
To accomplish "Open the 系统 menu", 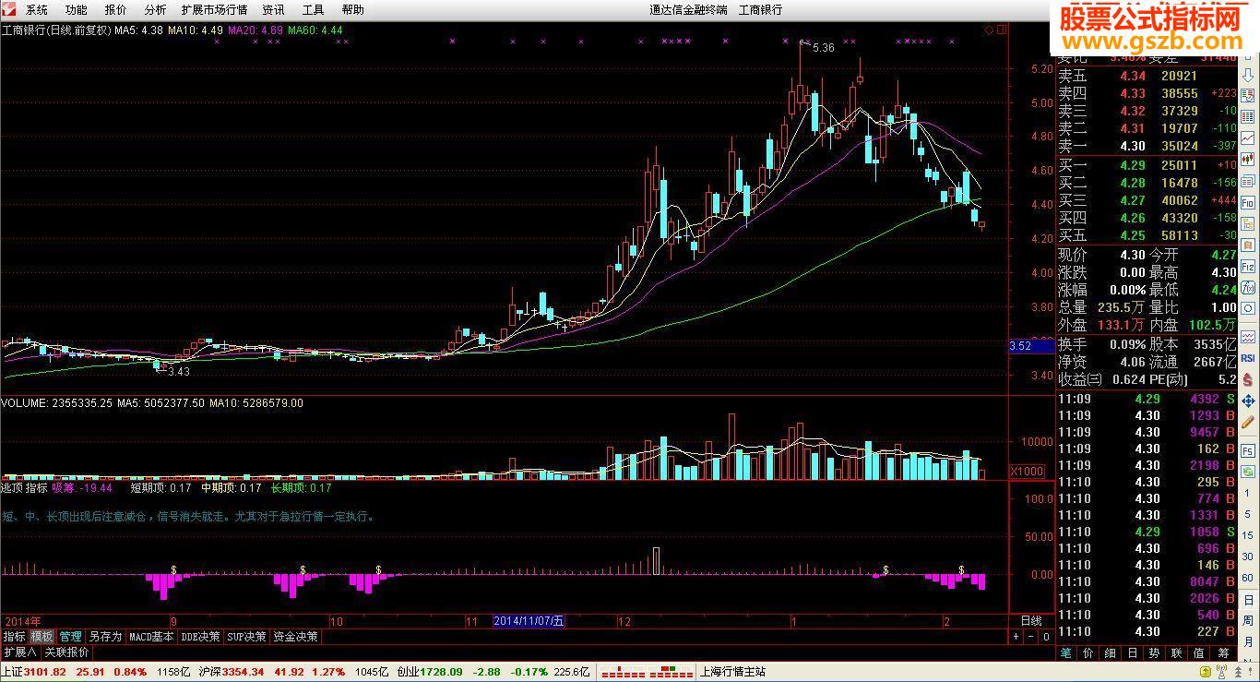I will (37, 9).
